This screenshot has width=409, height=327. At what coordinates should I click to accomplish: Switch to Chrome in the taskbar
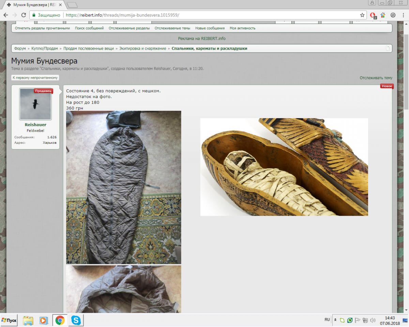(60, 321)
